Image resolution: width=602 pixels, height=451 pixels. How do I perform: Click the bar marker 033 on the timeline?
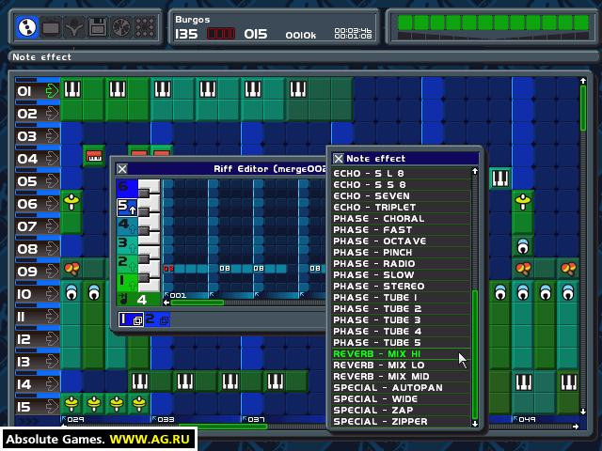[163, 419]
